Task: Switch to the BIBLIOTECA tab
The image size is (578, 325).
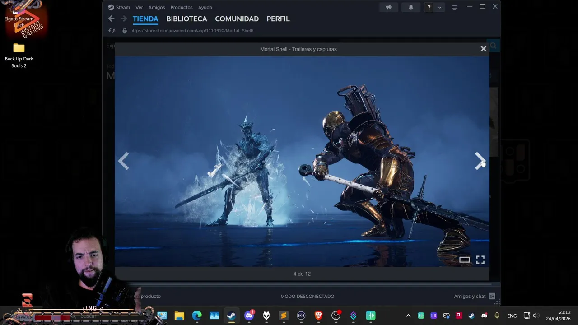Action: (x=186, y=19)
